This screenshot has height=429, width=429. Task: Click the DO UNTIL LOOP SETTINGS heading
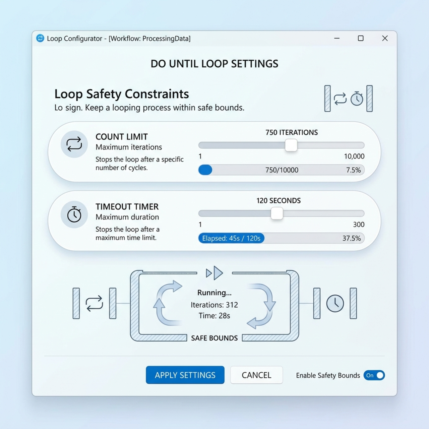[x=214, y=64]
